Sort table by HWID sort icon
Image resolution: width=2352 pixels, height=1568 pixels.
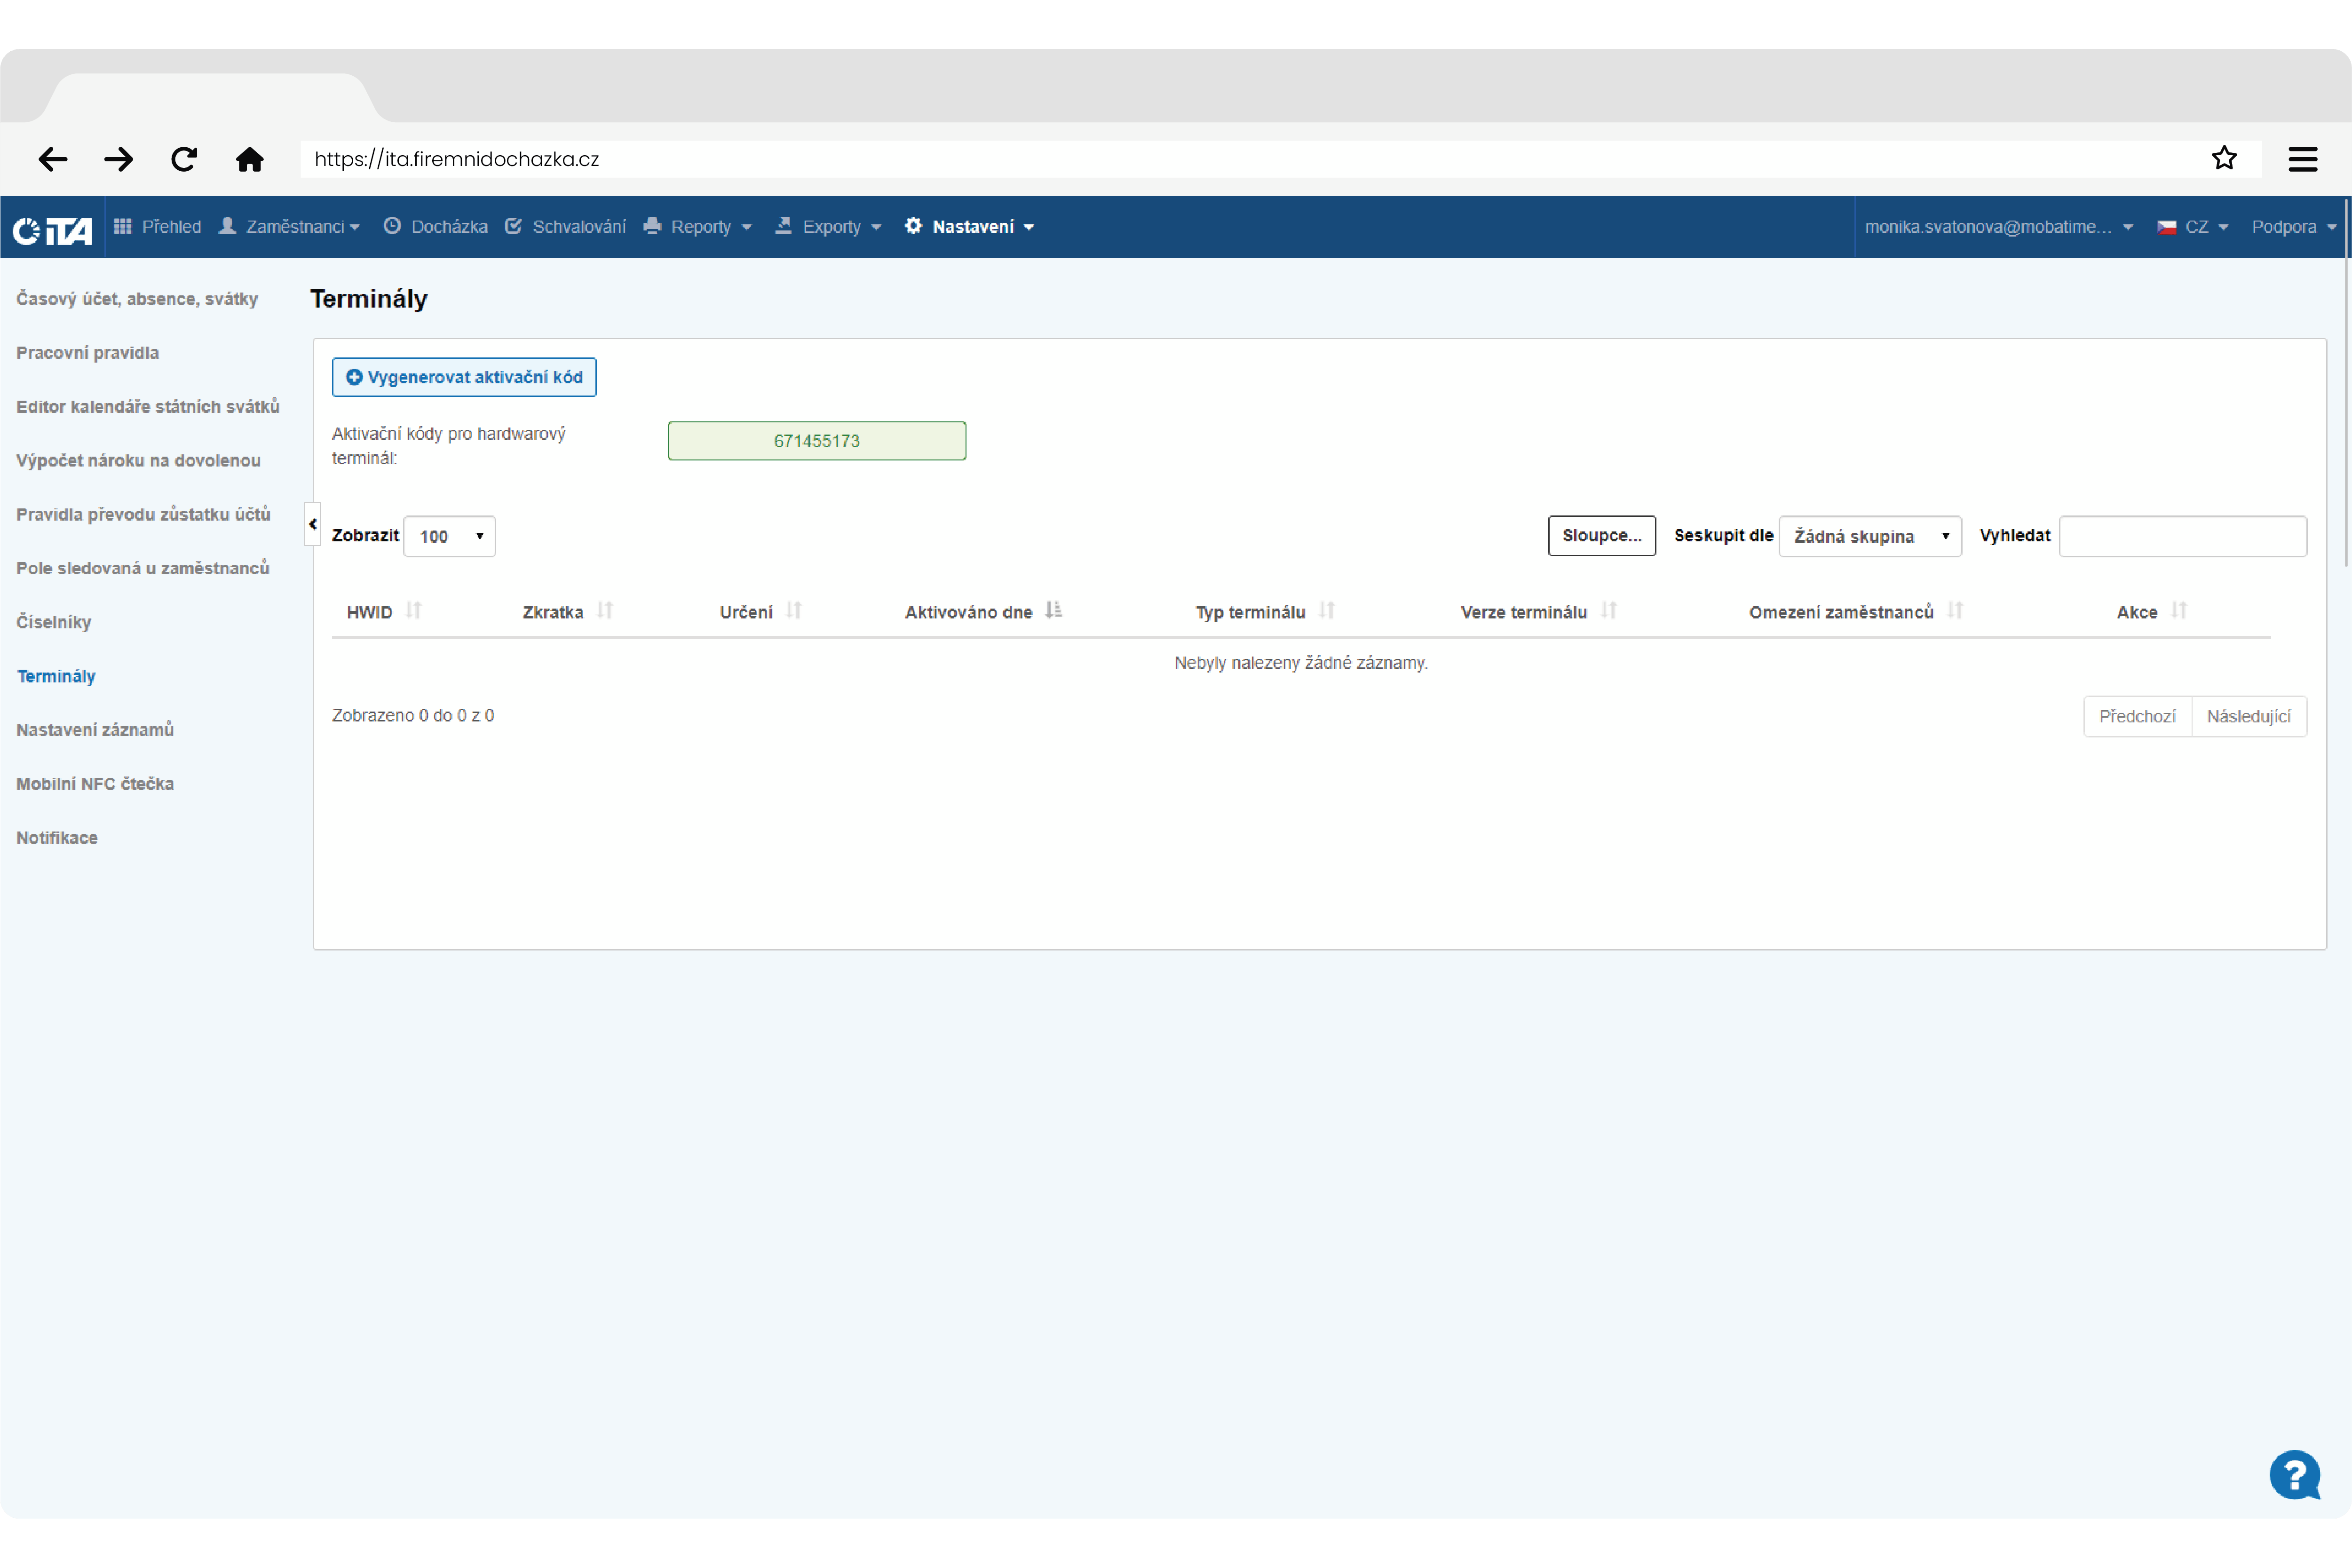point(414,611)
